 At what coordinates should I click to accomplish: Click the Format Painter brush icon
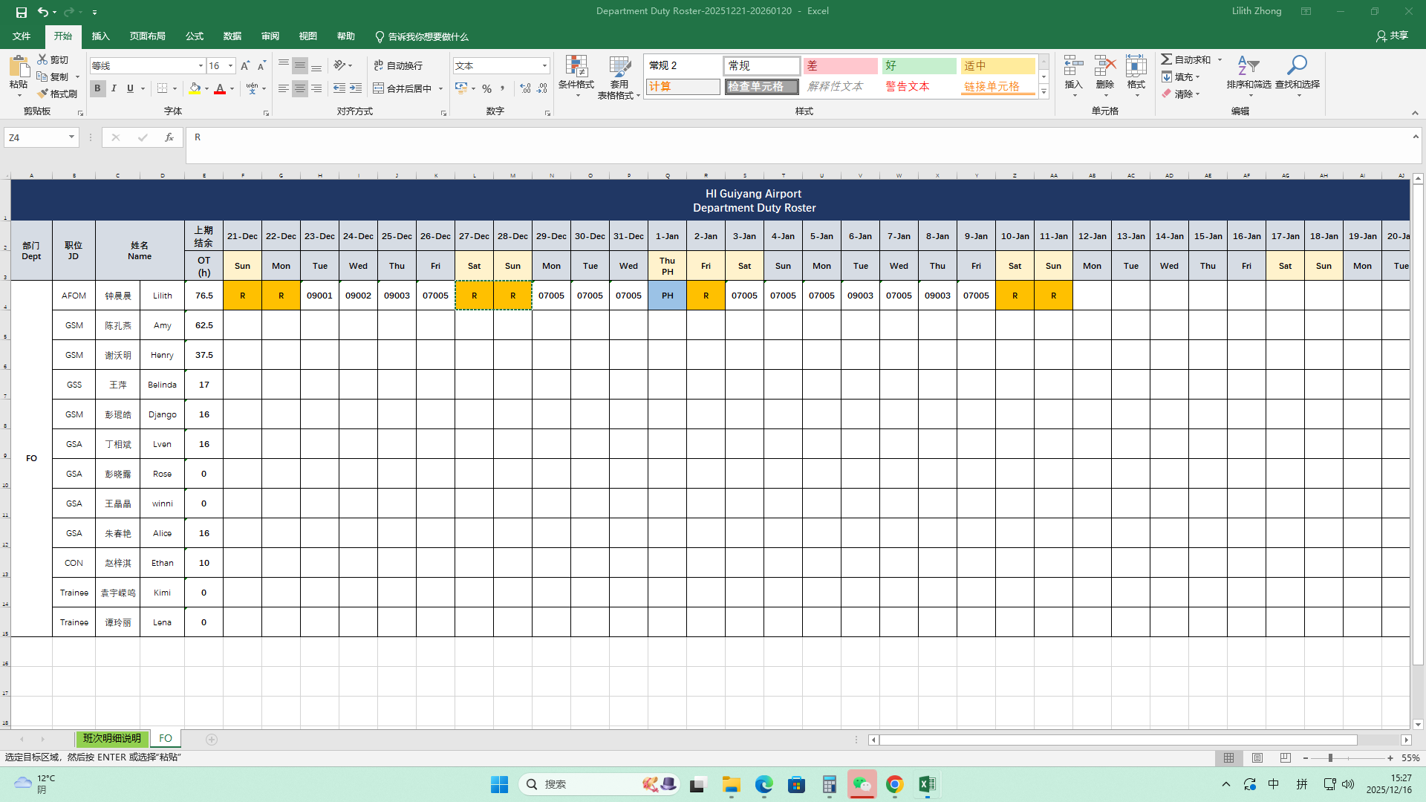click(44, 94)
